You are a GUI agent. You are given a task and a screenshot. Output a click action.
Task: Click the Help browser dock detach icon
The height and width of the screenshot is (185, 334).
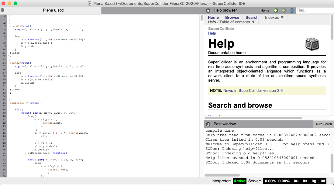(x=208, y=10)
